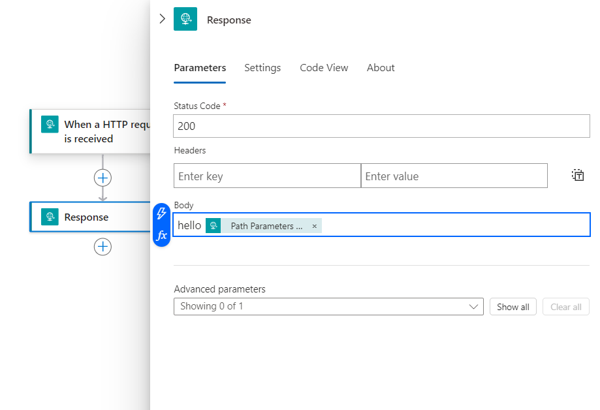Click the Response action icon in panel header
600x410 pixels.
[x=185, y=20]
